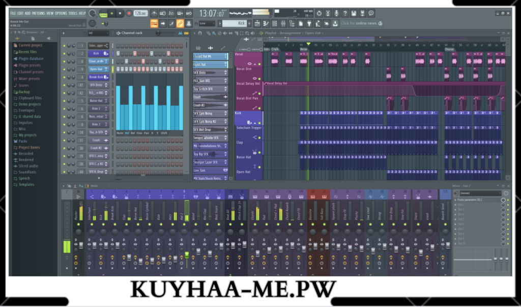Viewport: 521px width, 307px height.
Task: Click the floppy disk save icon
Action: [354, 13]
